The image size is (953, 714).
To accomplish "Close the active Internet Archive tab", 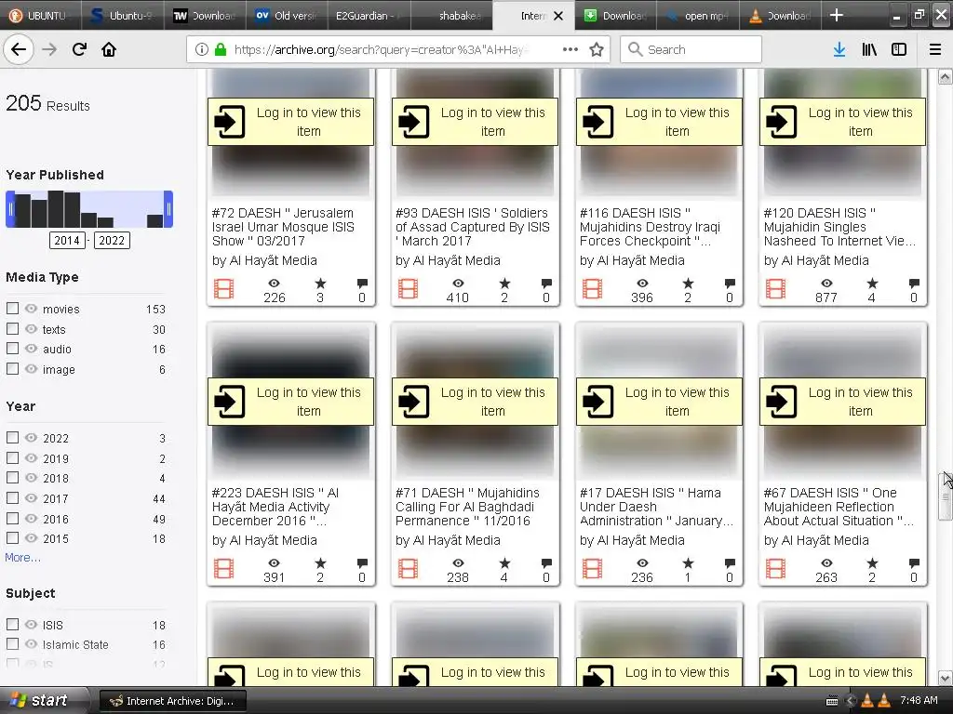I will pos(558,16).
